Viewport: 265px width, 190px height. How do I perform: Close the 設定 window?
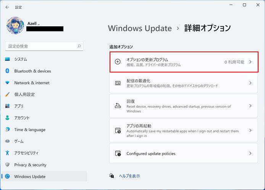pyautogui.click(x=258, y=5)
